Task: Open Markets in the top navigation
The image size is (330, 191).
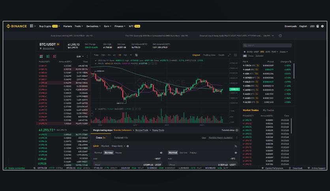Action: click(x=67, y=26)
